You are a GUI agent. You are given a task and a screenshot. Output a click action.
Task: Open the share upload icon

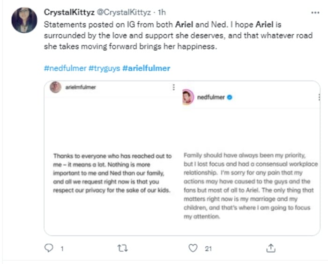click(x=271, y=248)
